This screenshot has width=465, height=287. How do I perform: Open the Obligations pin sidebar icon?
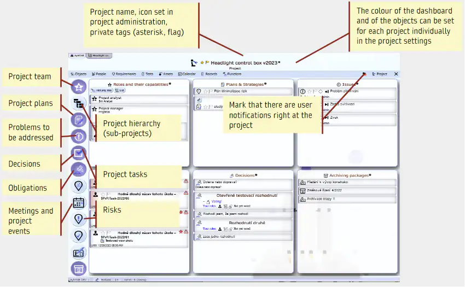click(x=78, y=186)
